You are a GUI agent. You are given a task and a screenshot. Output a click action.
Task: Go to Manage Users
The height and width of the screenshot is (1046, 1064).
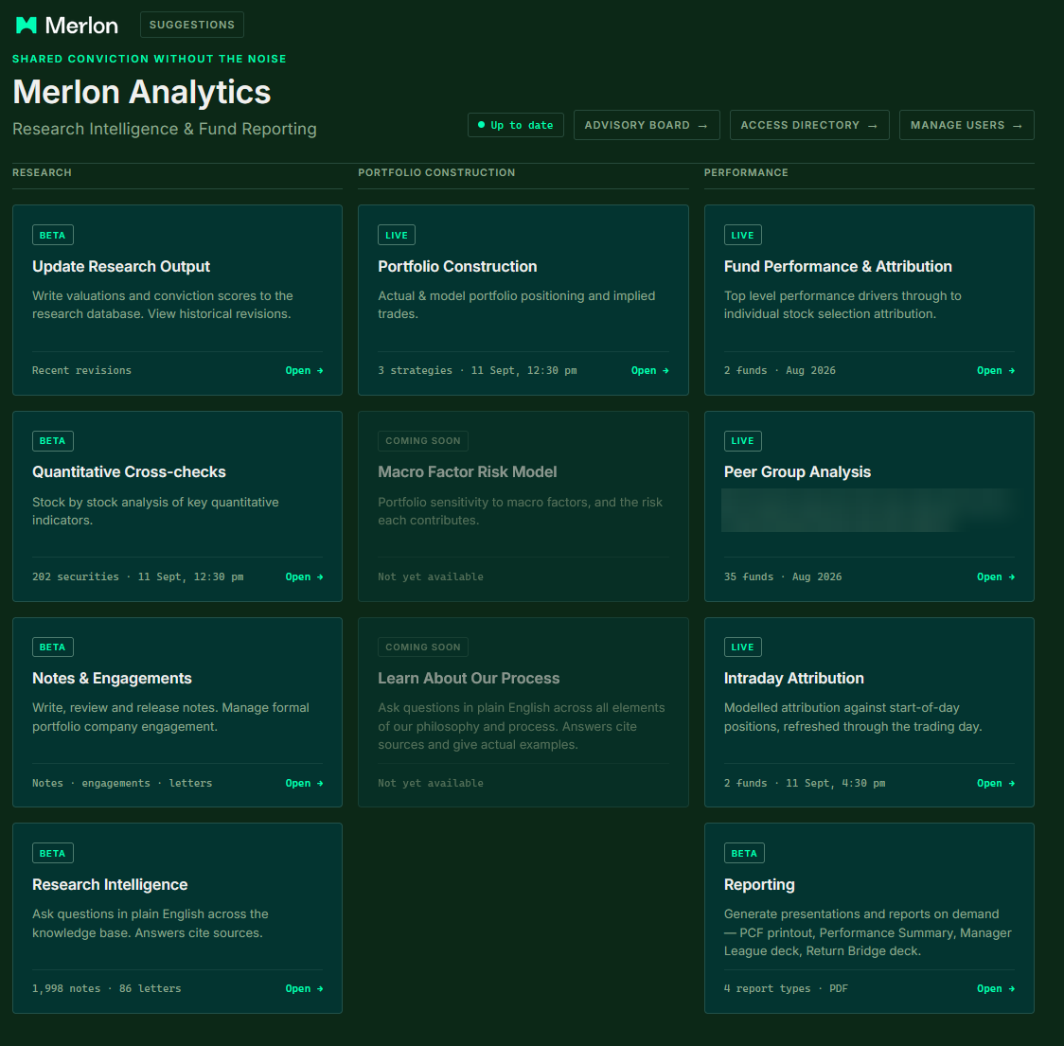pos(966,125)
